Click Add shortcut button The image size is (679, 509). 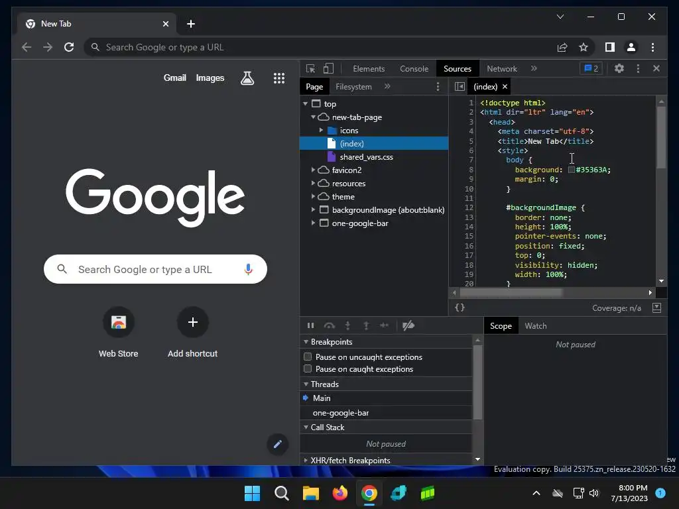click(x=193, y=333)
